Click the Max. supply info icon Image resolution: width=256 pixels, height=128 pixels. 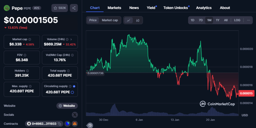[x=30, y=86]
